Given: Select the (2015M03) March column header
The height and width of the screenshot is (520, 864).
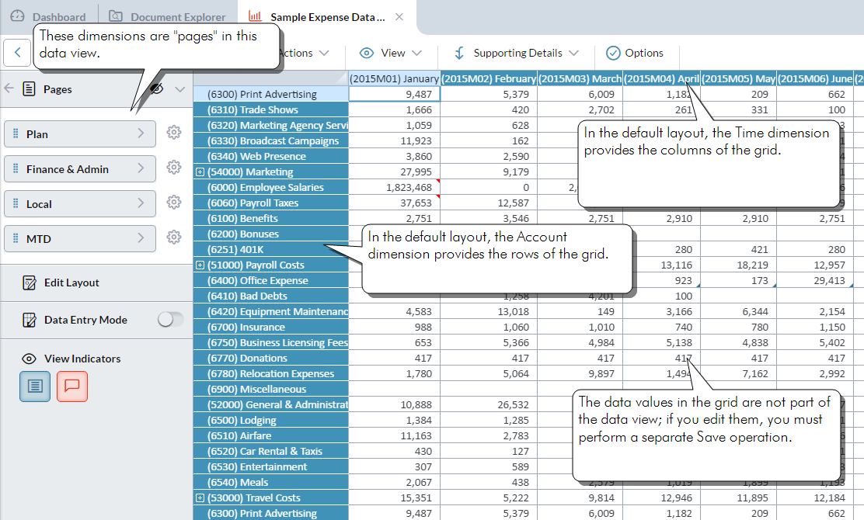Looking at the screenshot, I should click(x=580, y=78).
